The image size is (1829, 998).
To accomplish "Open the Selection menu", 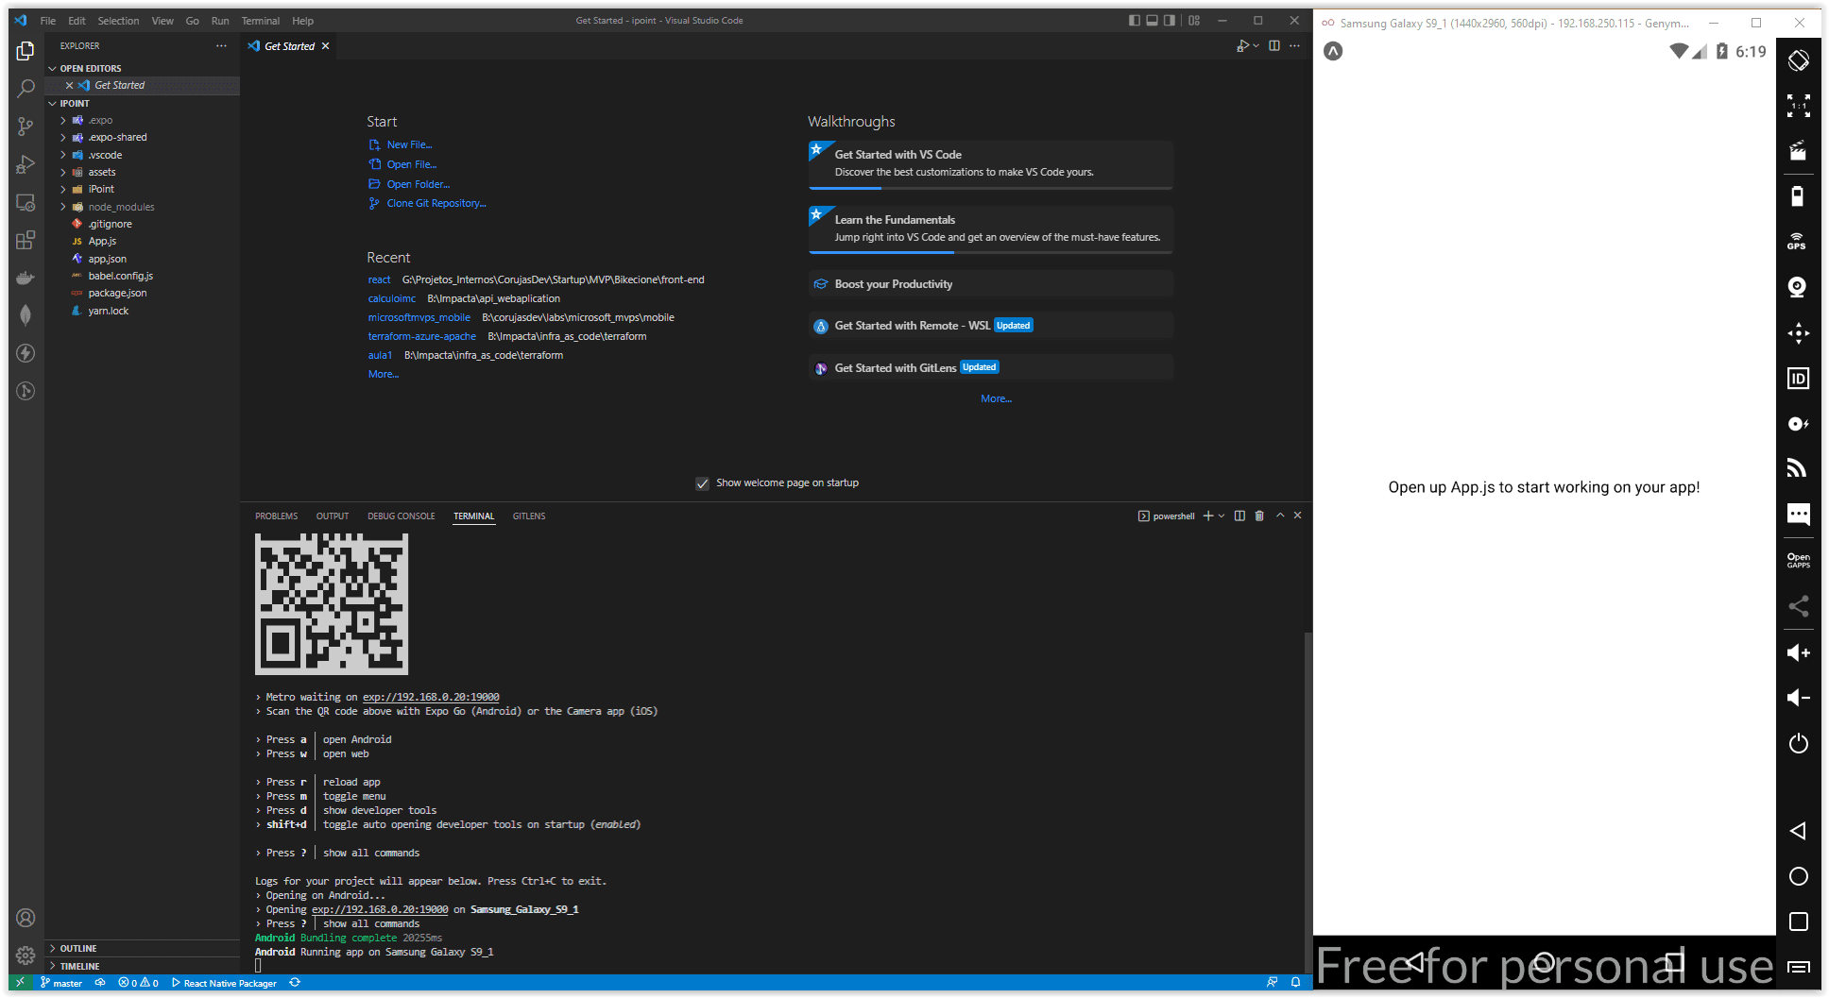I will [x=118, y=21].
